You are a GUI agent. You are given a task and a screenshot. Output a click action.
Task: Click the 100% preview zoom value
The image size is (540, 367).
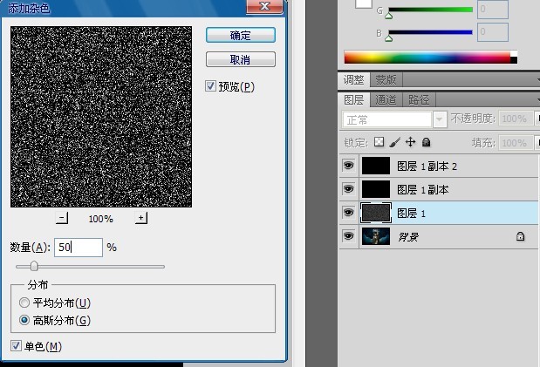click(x=101, y=219)
